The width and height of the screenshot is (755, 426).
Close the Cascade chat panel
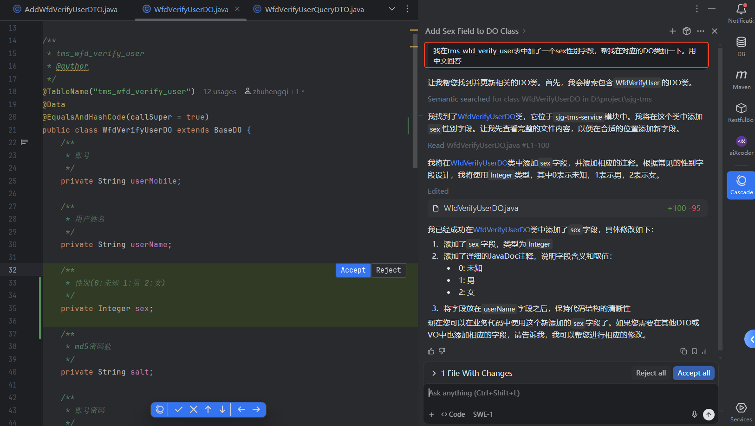(715, 31)
